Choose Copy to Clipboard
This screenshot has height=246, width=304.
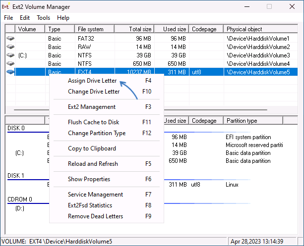[107, 148]
